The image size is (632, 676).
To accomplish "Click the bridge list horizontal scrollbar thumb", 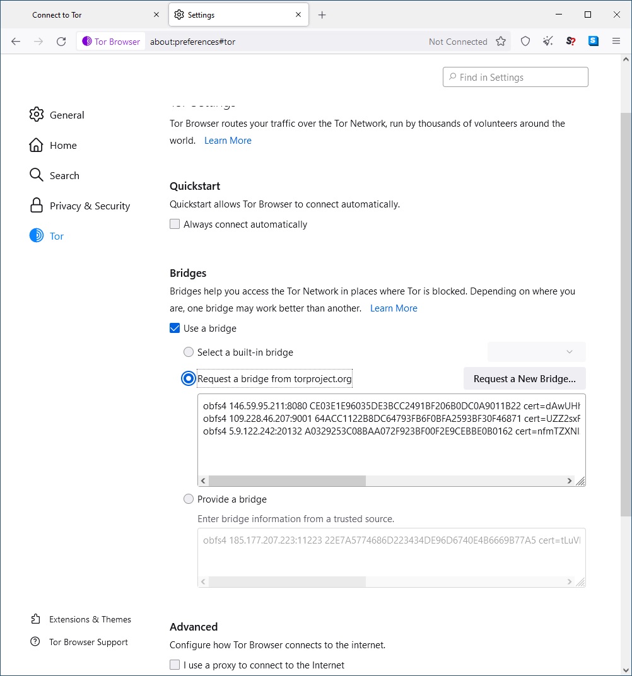I will click(x=287, y=481).
